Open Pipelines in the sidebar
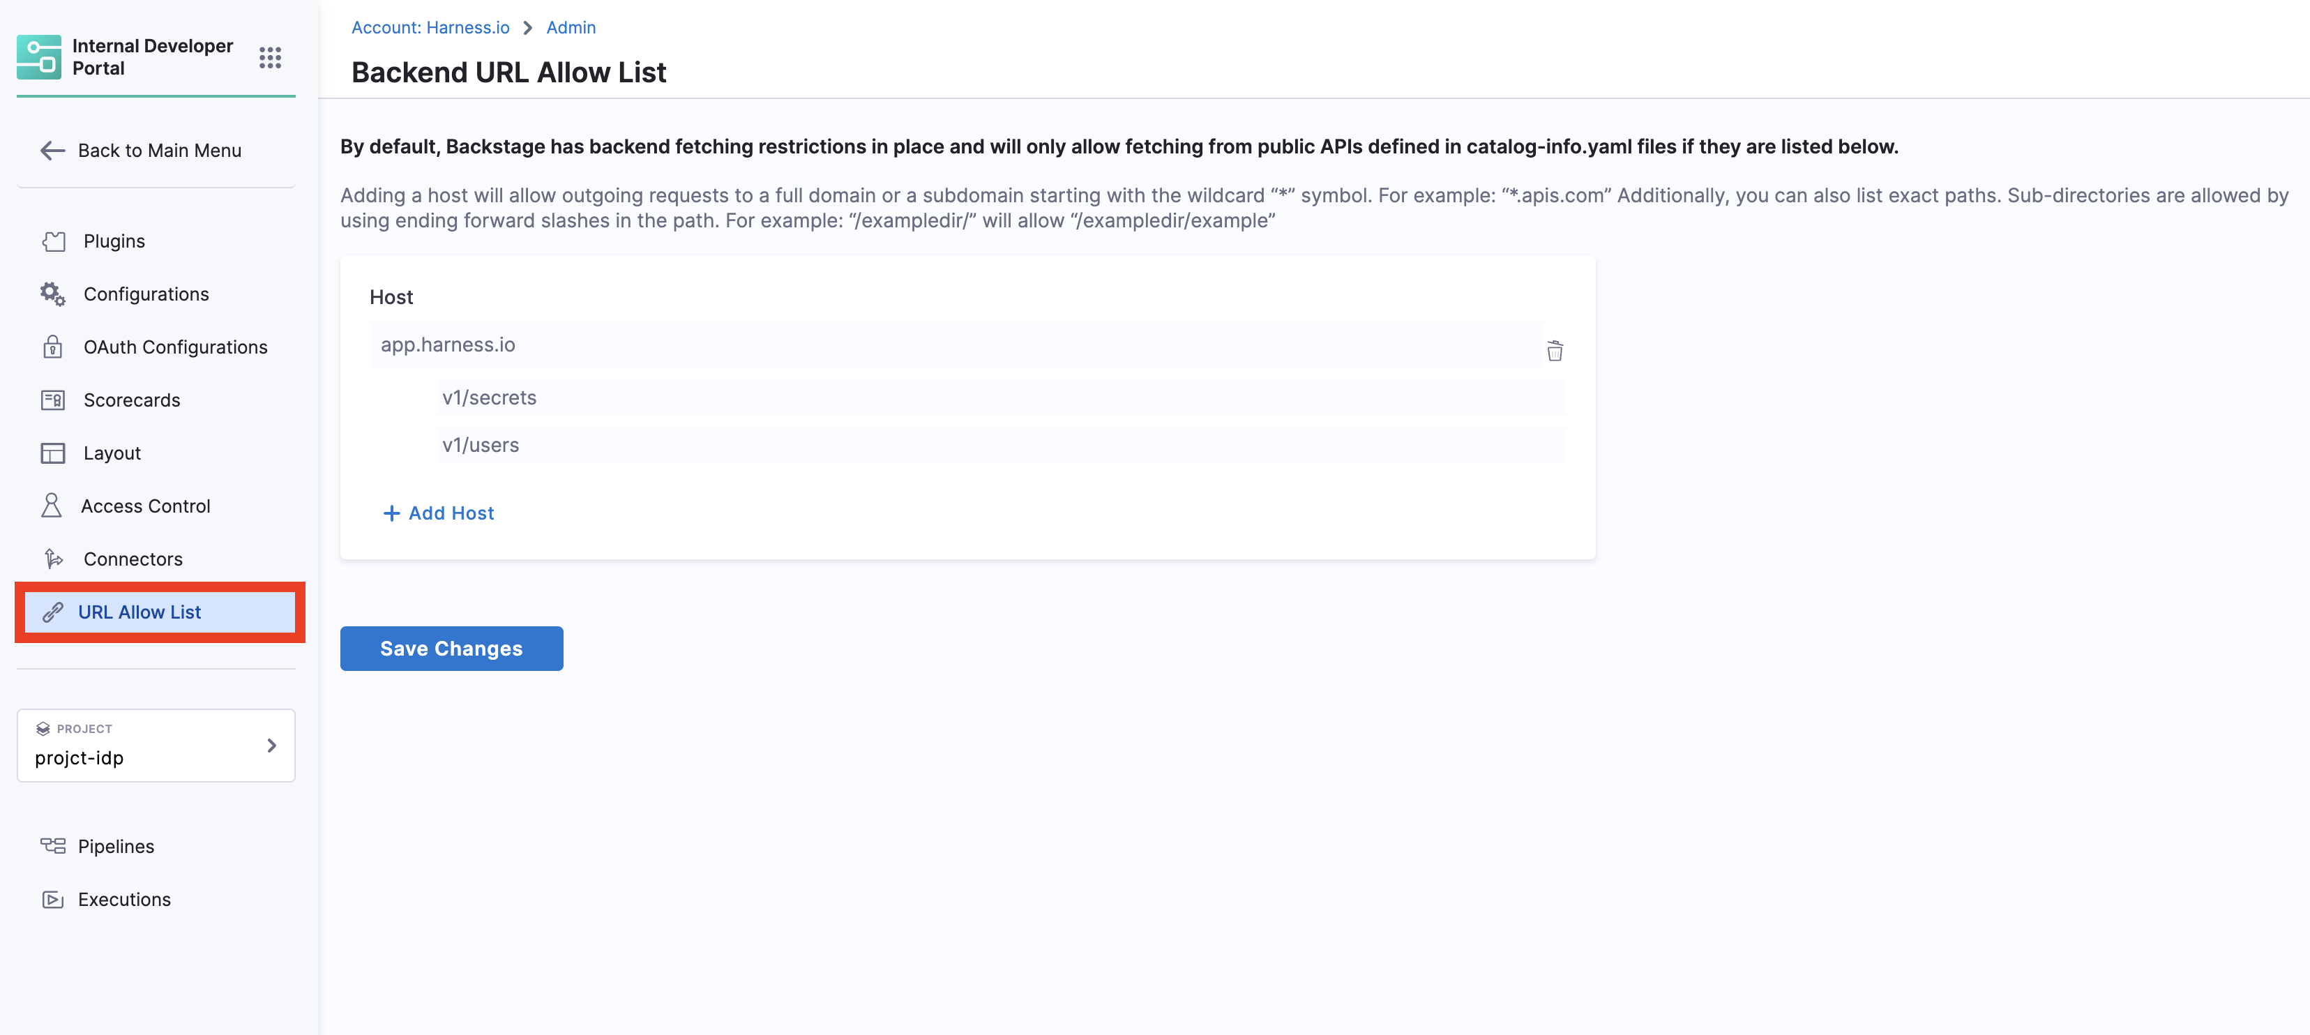Screen dimensions: 2310x1035 point(116,846)
